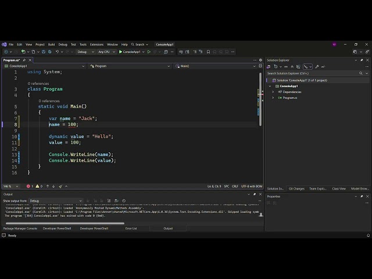Toggle pin on Properties panel
The height and width of the screenshot is (279, 372).
point(362,196)
